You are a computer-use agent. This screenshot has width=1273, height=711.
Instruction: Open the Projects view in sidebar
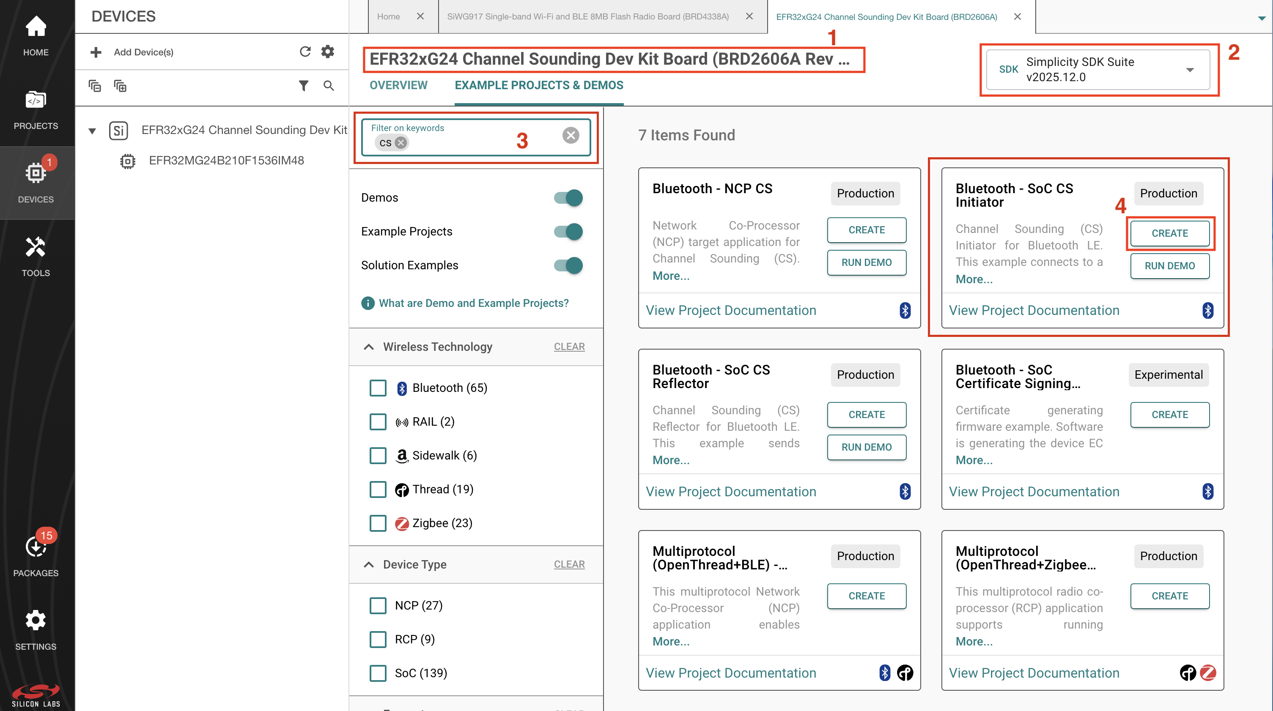click(x=36, y=110)
